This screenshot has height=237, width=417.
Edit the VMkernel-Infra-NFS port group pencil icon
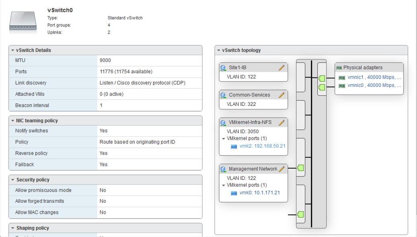[x=282, y=122]
